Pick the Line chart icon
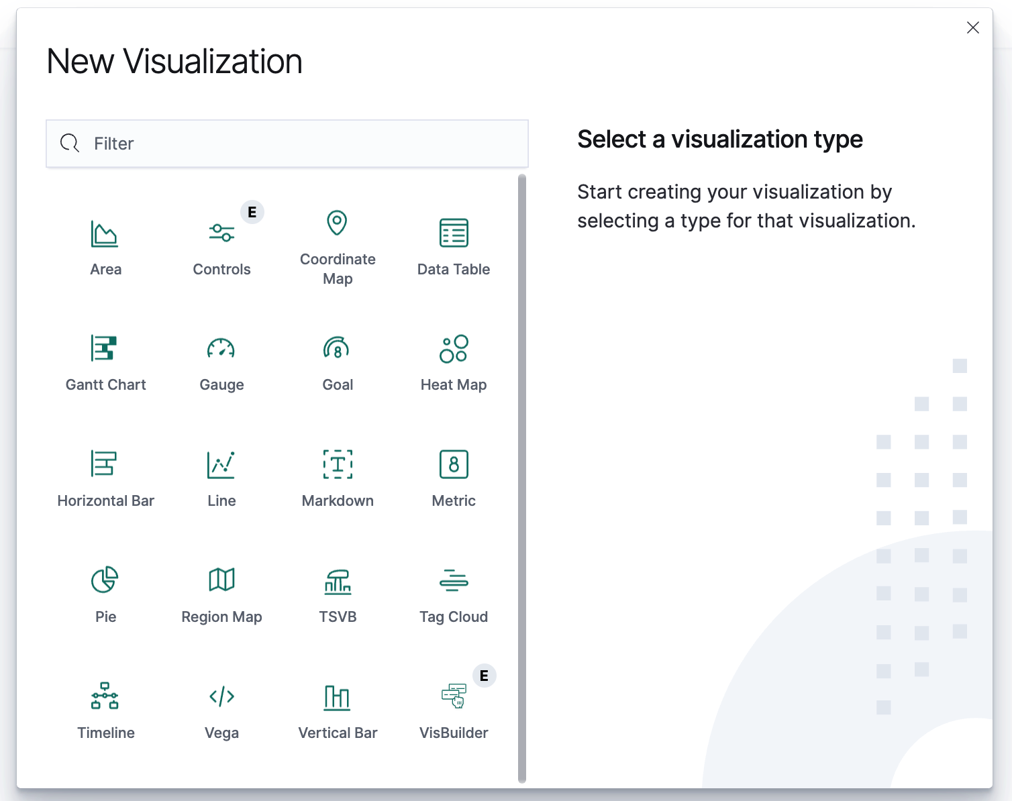Screen dimensions: 1012x801 (221, 464)
